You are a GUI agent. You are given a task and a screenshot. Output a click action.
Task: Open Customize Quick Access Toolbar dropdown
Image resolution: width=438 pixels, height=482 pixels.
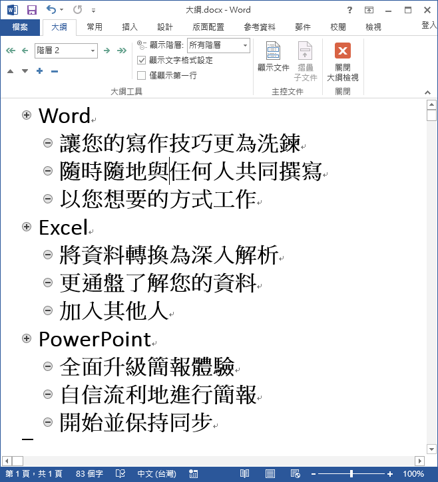tap(94, 11)
